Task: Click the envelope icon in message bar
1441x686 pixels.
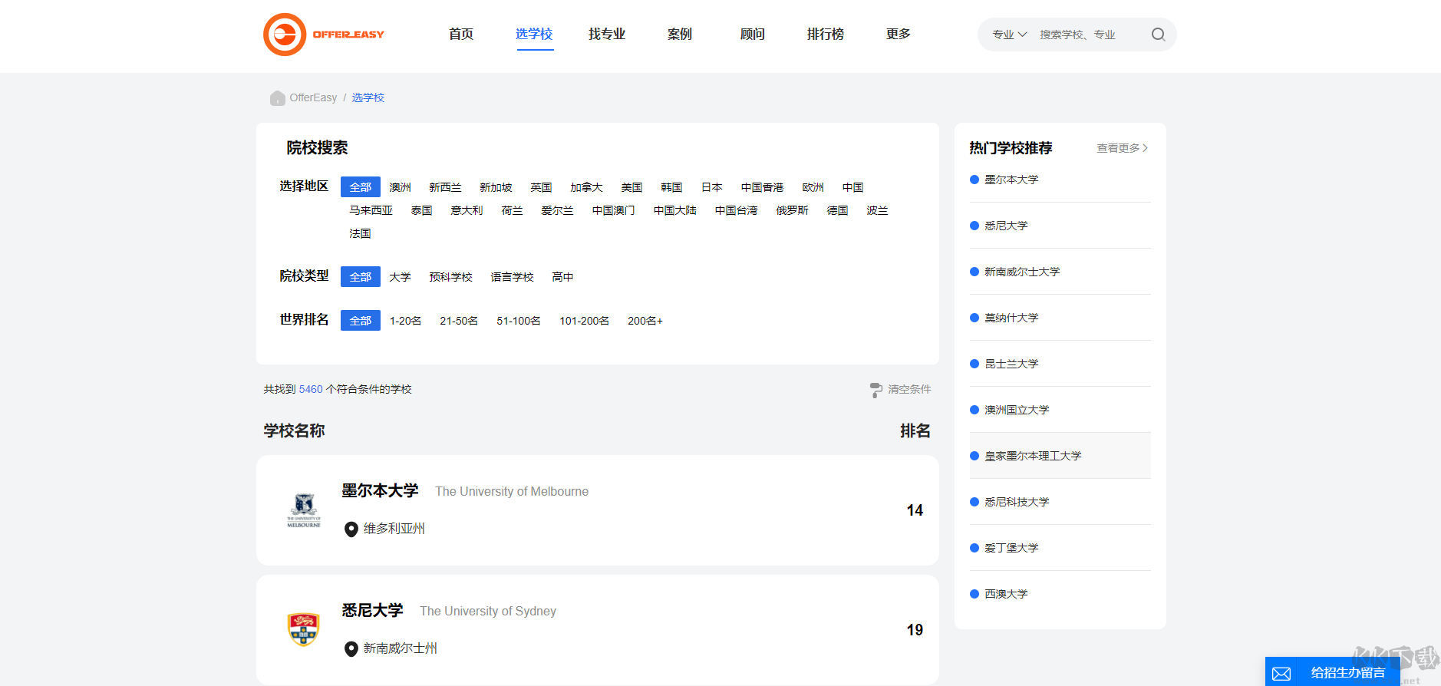Action: [1281, 673]
